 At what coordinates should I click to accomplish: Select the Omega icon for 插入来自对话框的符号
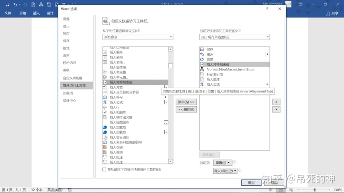click(x=105, y=142)
